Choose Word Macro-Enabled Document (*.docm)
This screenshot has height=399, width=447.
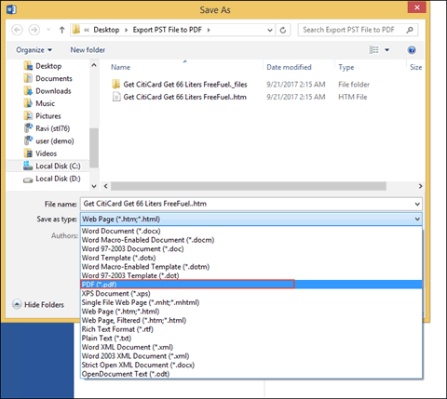[251, 240]
